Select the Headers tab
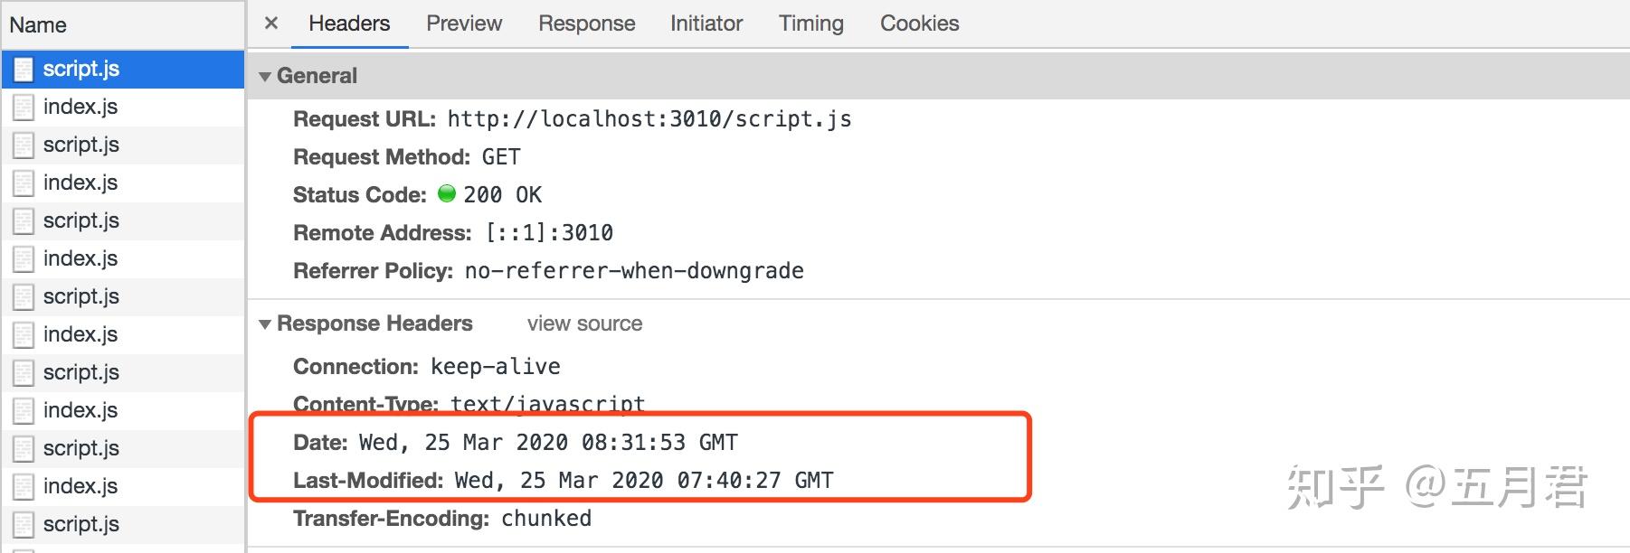 pyautogui.click(x=349, y=23)
